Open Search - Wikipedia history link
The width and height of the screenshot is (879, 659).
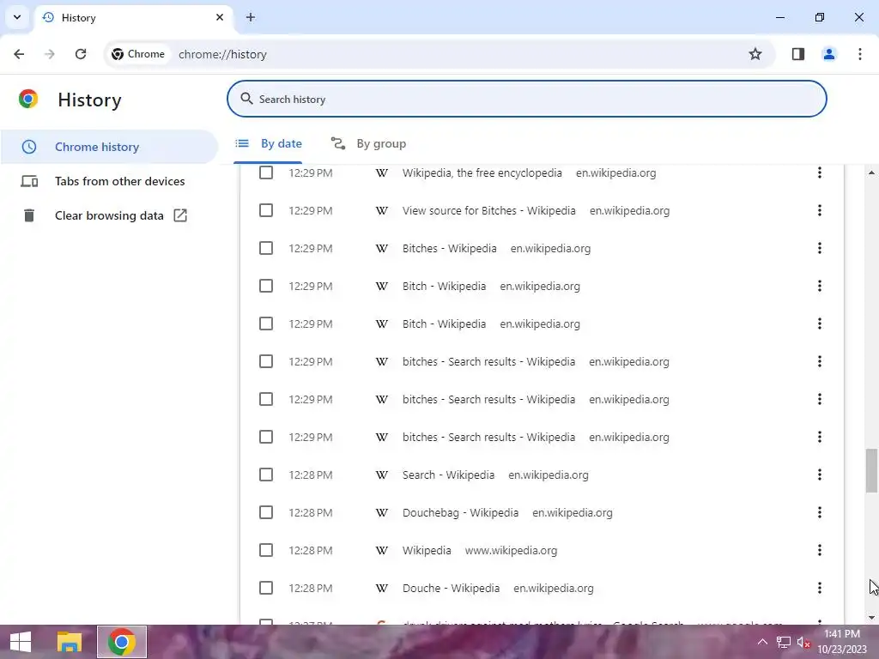click(x=448, y=475)
